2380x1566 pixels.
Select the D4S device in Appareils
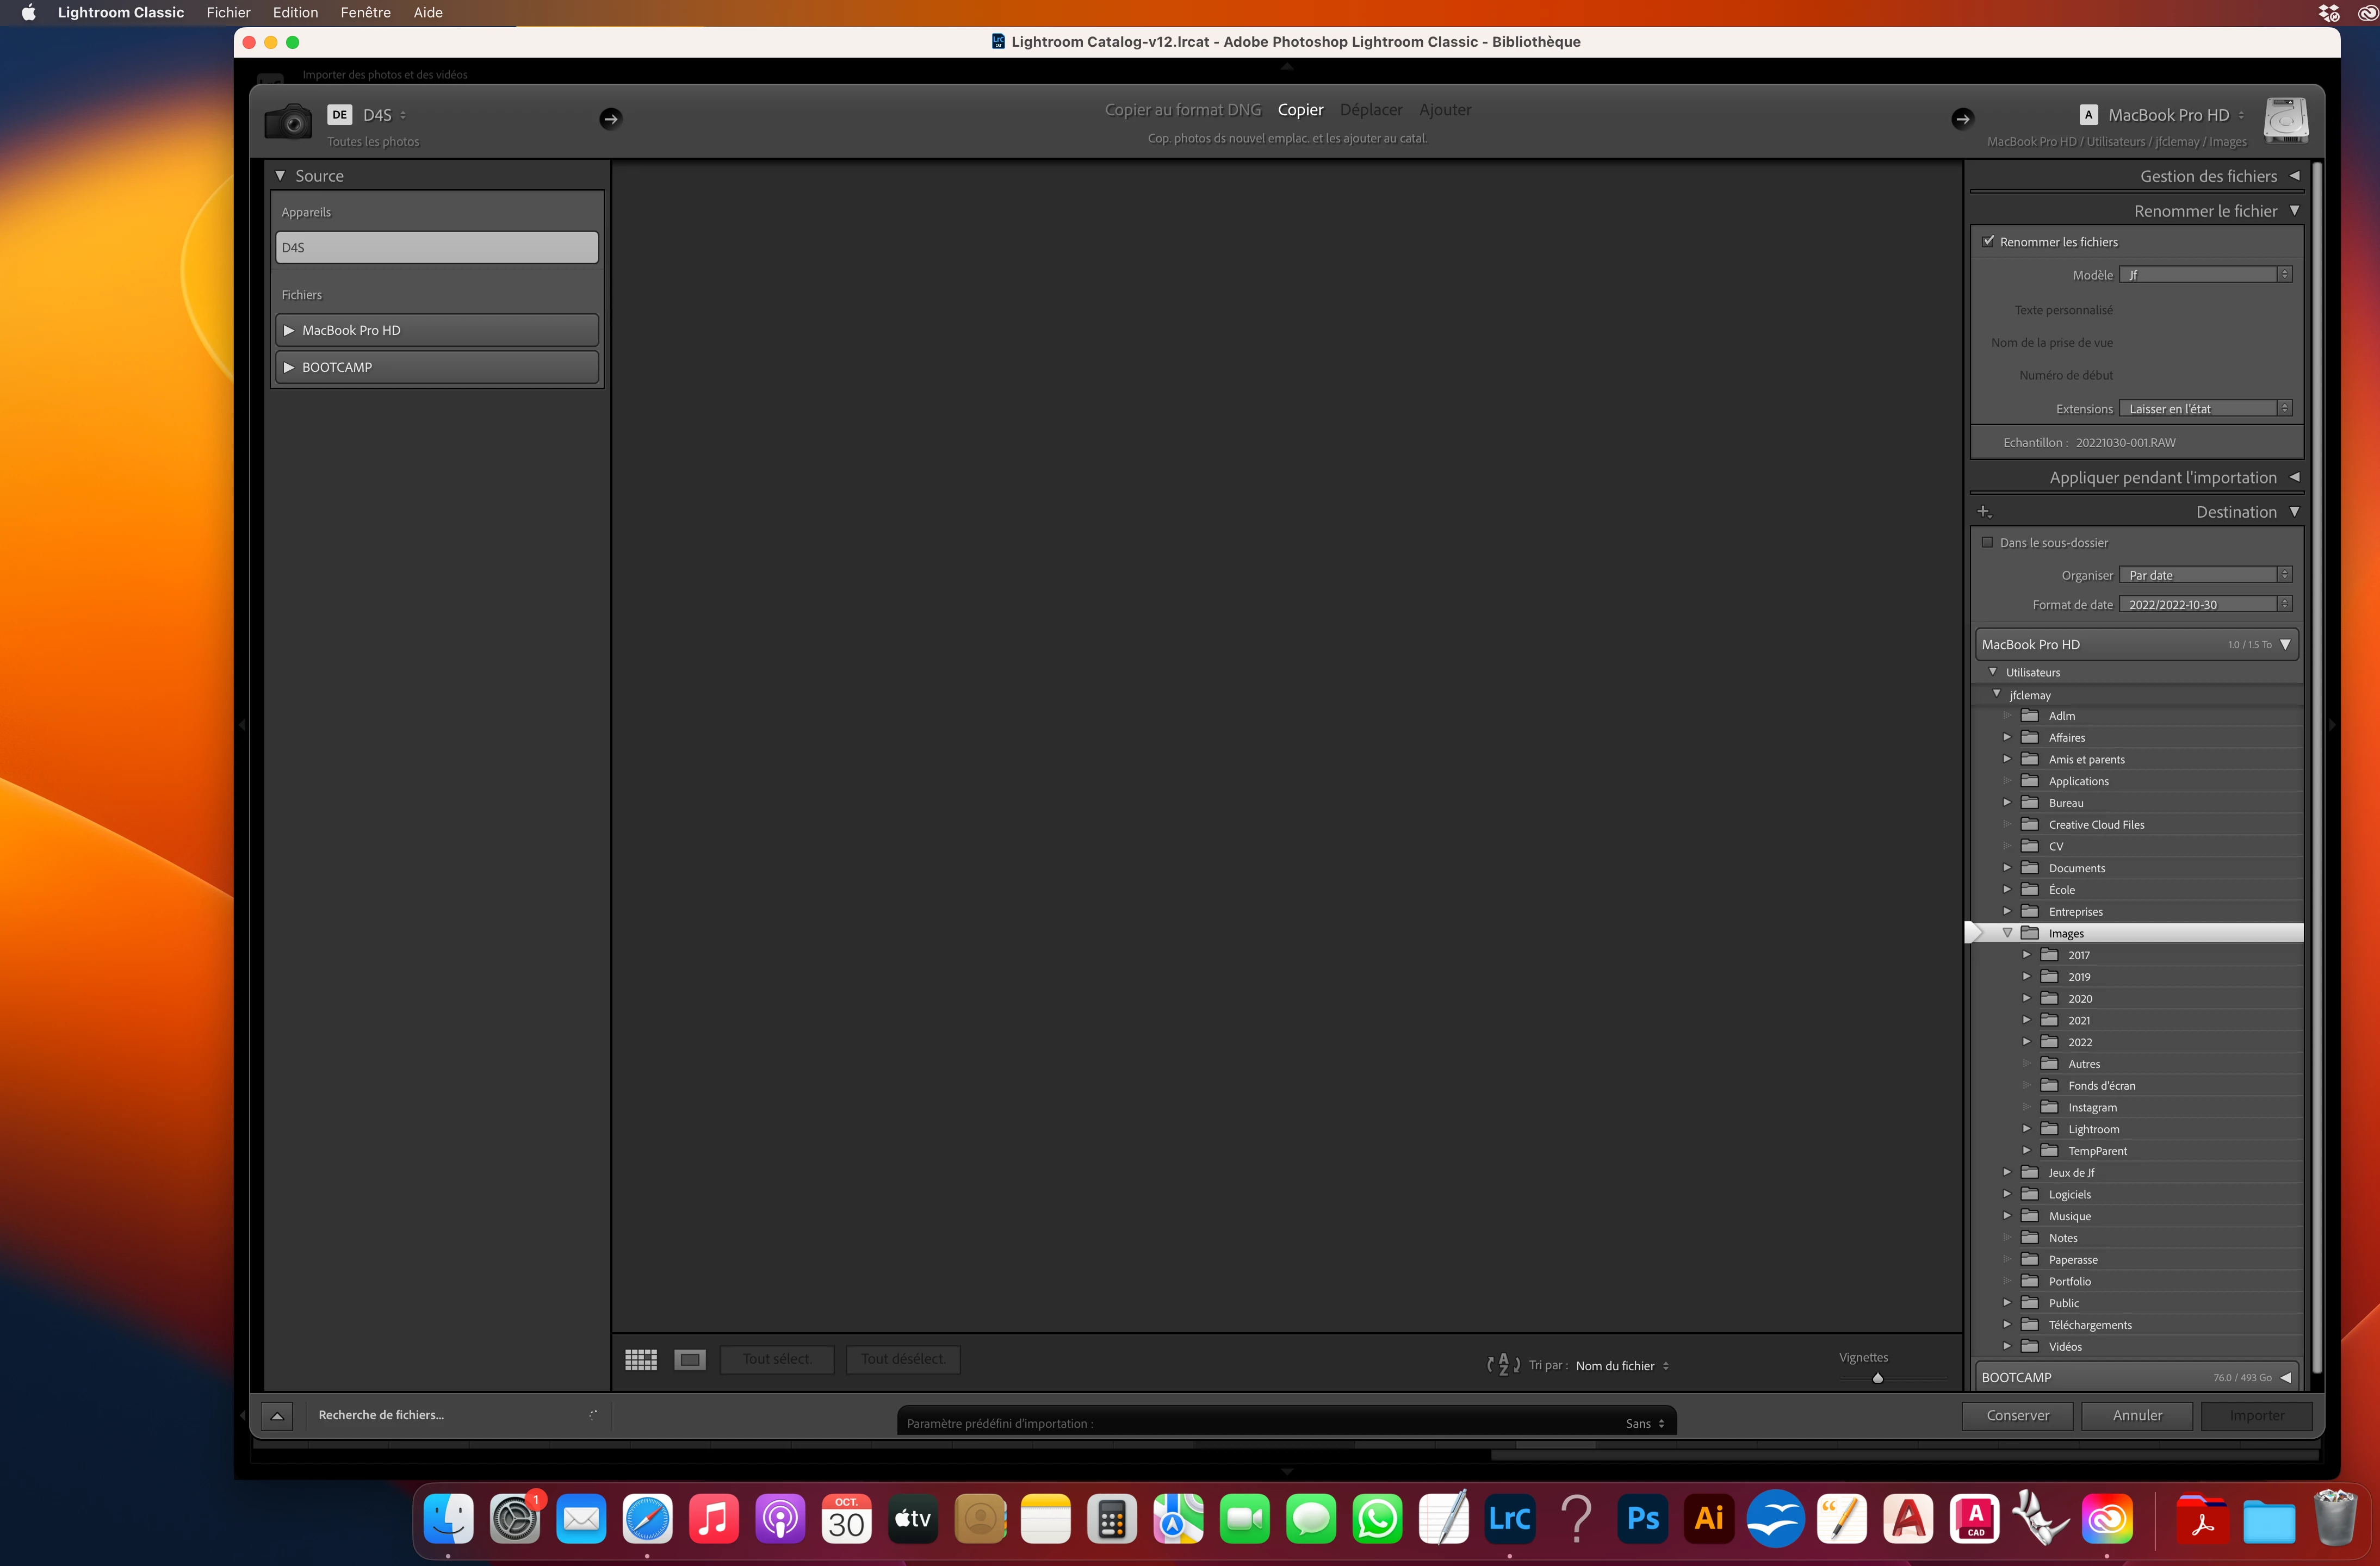click(436, 247)
